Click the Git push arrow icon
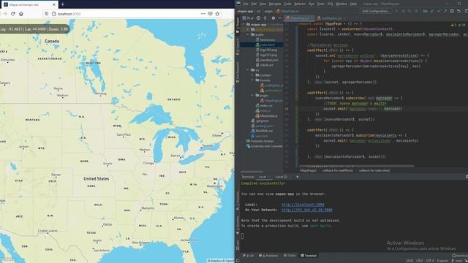 (445, 11)
